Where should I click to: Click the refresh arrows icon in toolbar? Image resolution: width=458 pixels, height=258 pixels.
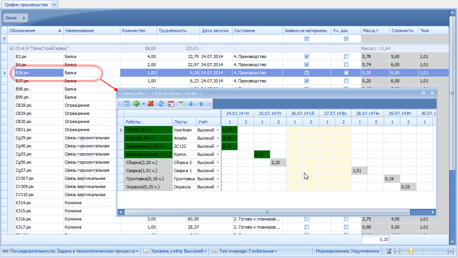click(x=161, y=104)
